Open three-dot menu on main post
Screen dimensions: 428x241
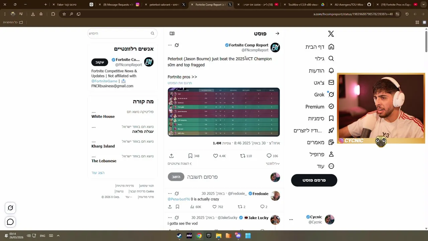pyautogui.click(x=170, y=45)
